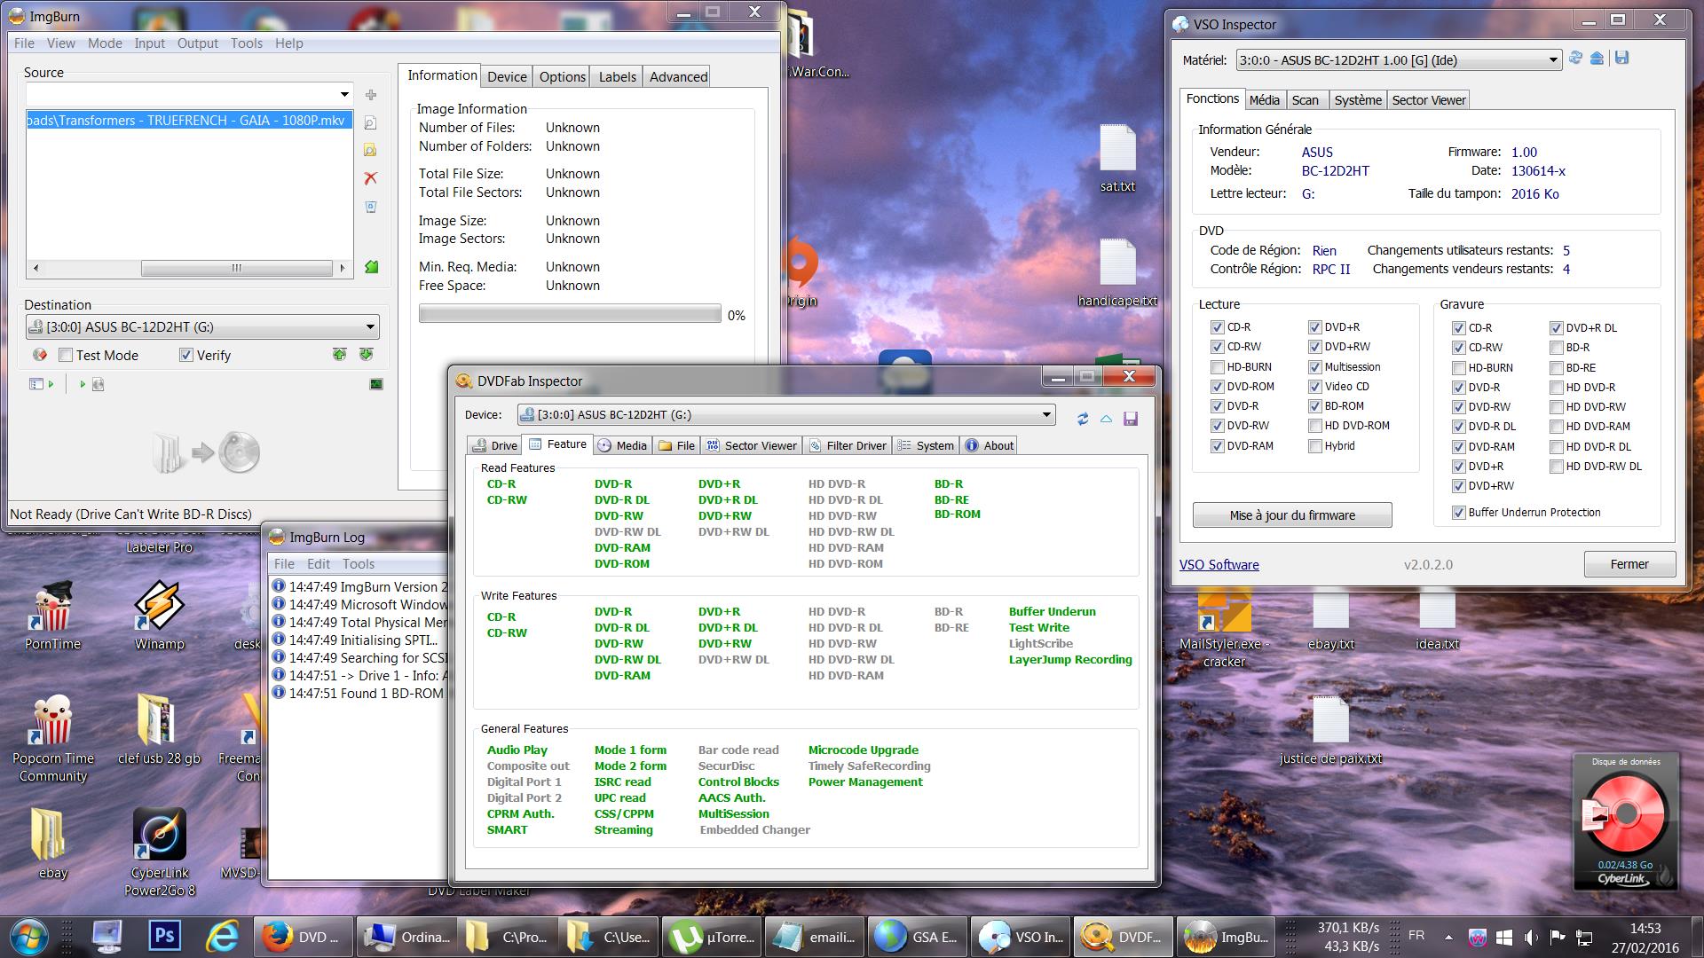This screenshot has width=1704, height=958.
Task: Open the DVDFab Inspector Device dropdown
Action: click(x=1046, y=414)
